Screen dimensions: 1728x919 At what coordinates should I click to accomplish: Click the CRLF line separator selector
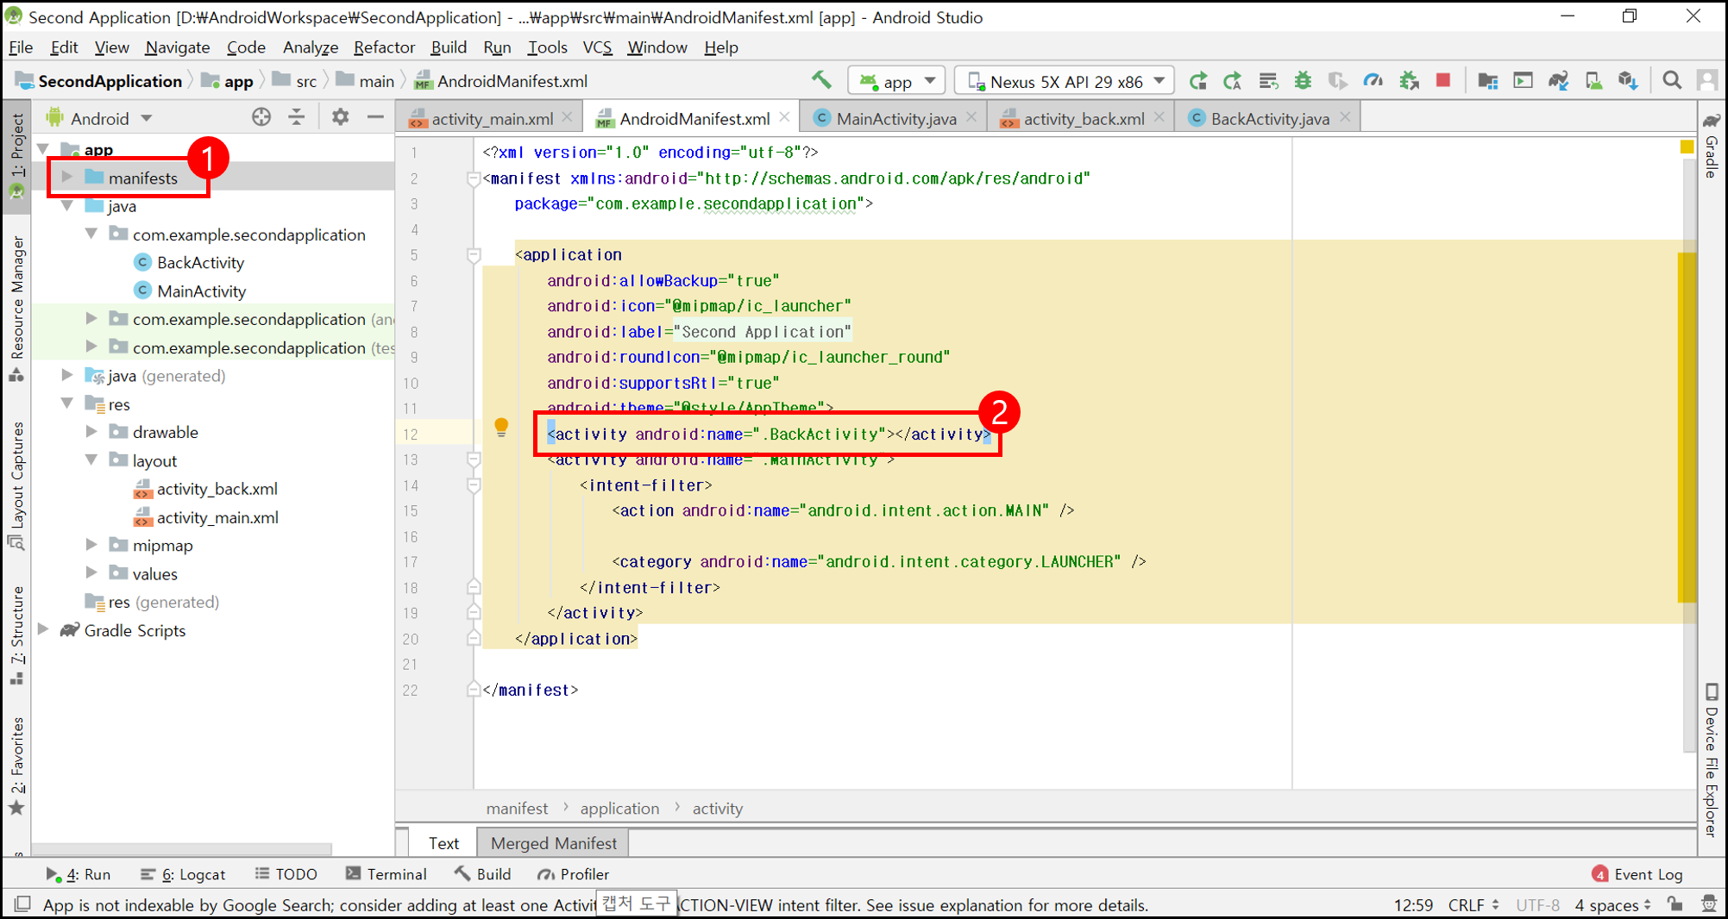(1473, 904)
